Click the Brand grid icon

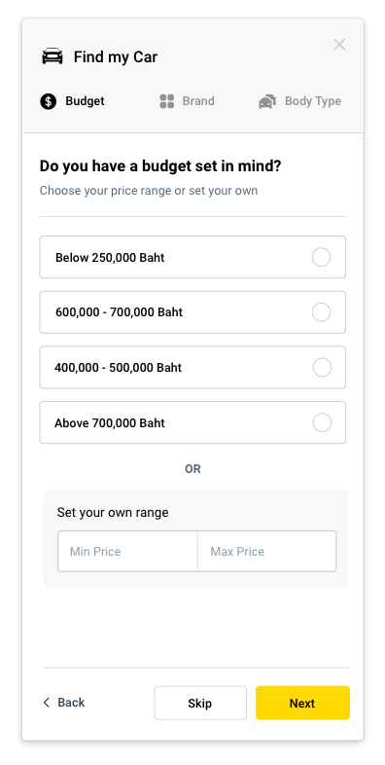(x=166, y=101)
